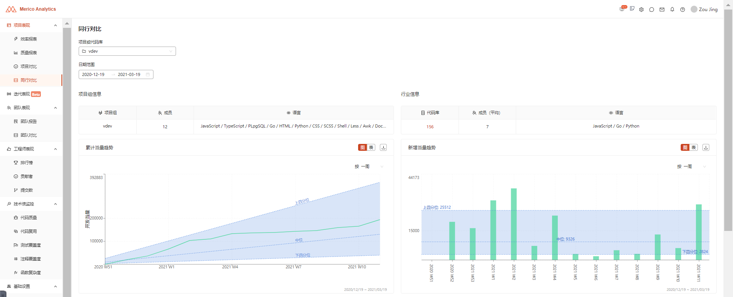Collapse the 基础设置 menu group
Viewport: 733px width, 297px height.
pyautogui.click(x=55, y=286)
